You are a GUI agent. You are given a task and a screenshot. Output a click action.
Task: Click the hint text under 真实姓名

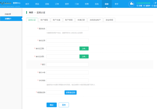pos(65,33)
